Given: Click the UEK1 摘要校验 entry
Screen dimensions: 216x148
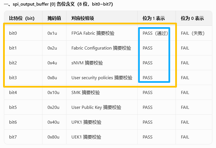Looking at the screenshot, I should [x=86, y=137].
